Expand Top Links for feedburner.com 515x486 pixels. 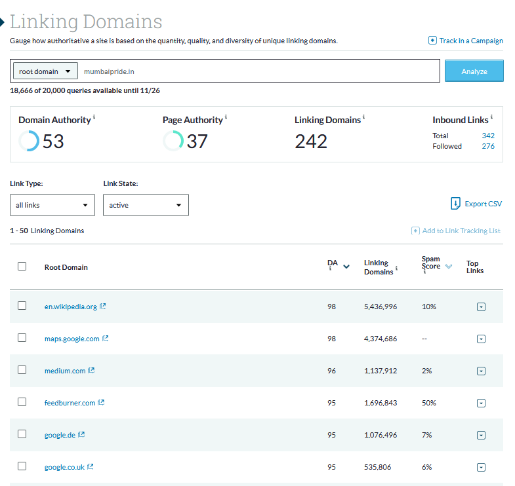tap(481, 403)
